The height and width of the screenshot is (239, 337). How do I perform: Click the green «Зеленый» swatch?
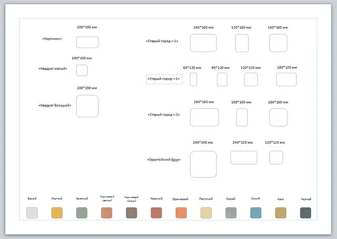click(x=82, y=213)
